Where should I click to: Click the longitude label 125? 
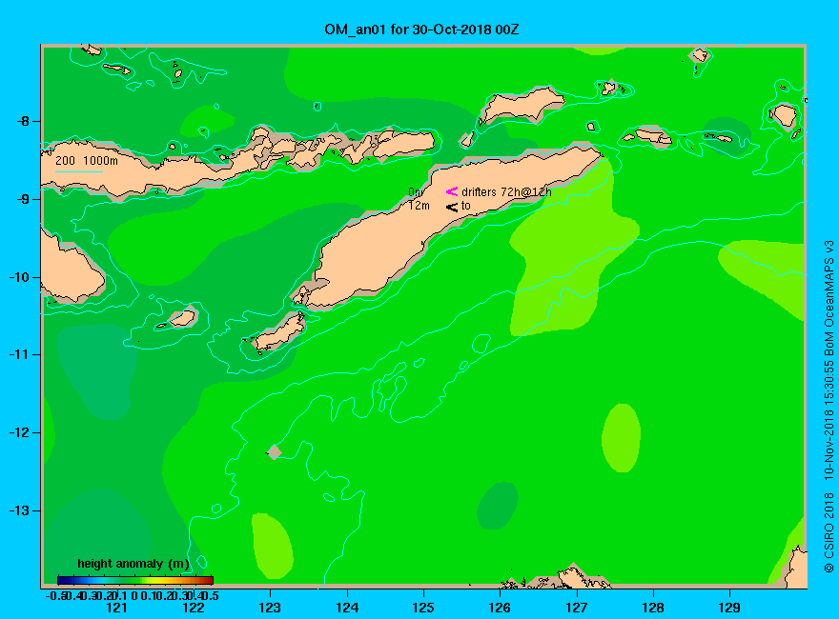(423, 608)
